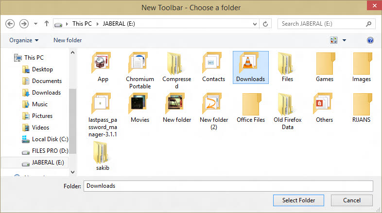Select the sakib folder icon
This screenshot has height=213, width=382.
pos(101,152)
